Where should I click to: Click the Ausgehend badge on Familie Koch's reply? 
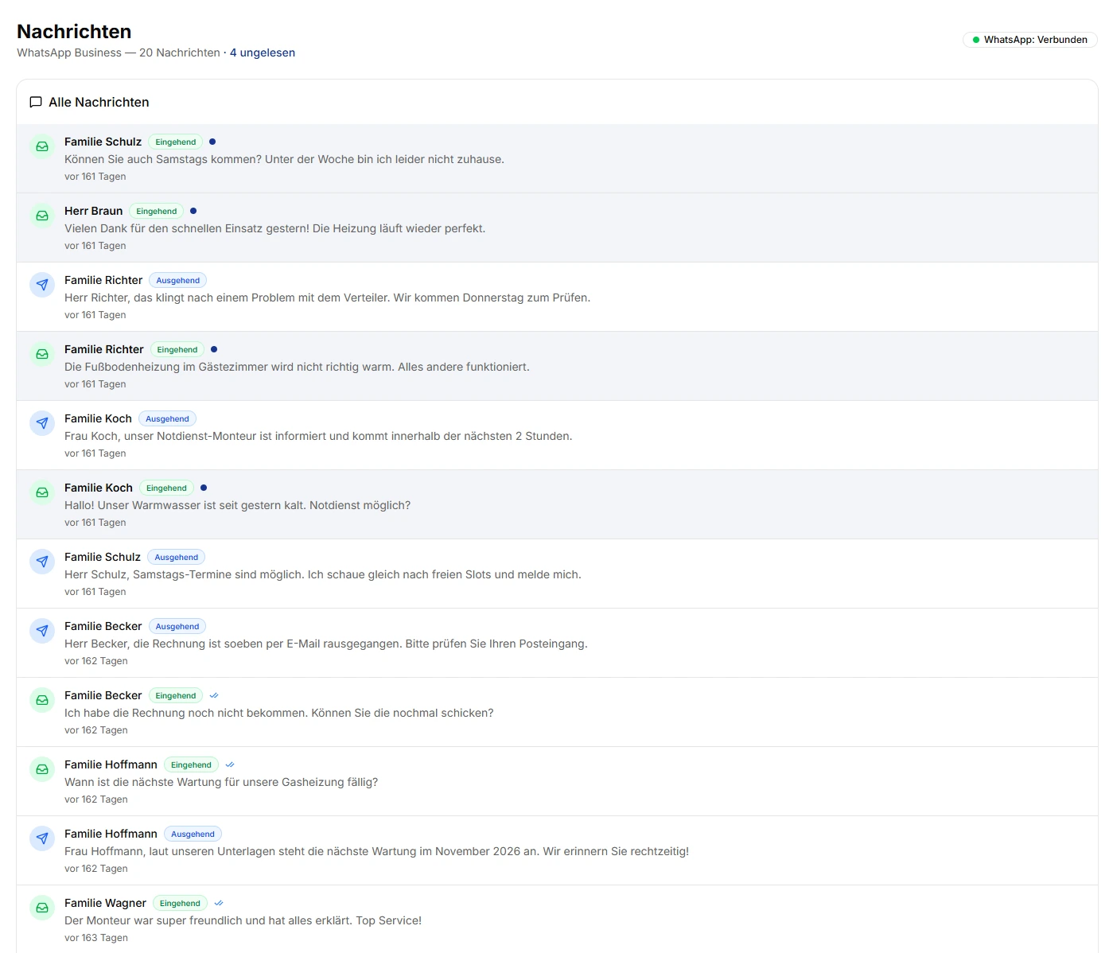tap(167, 418)
